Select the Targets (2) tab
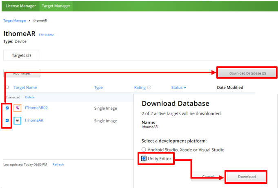This screenshot has width=278, height=188. [21, 55]
